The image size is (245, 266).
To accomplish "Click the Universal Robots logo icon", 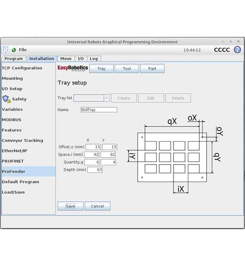I will tap(5, 50).
